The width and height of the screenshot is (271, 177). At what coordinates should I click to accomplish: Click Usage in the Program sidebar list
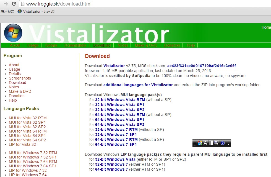[x=14, y=69]
